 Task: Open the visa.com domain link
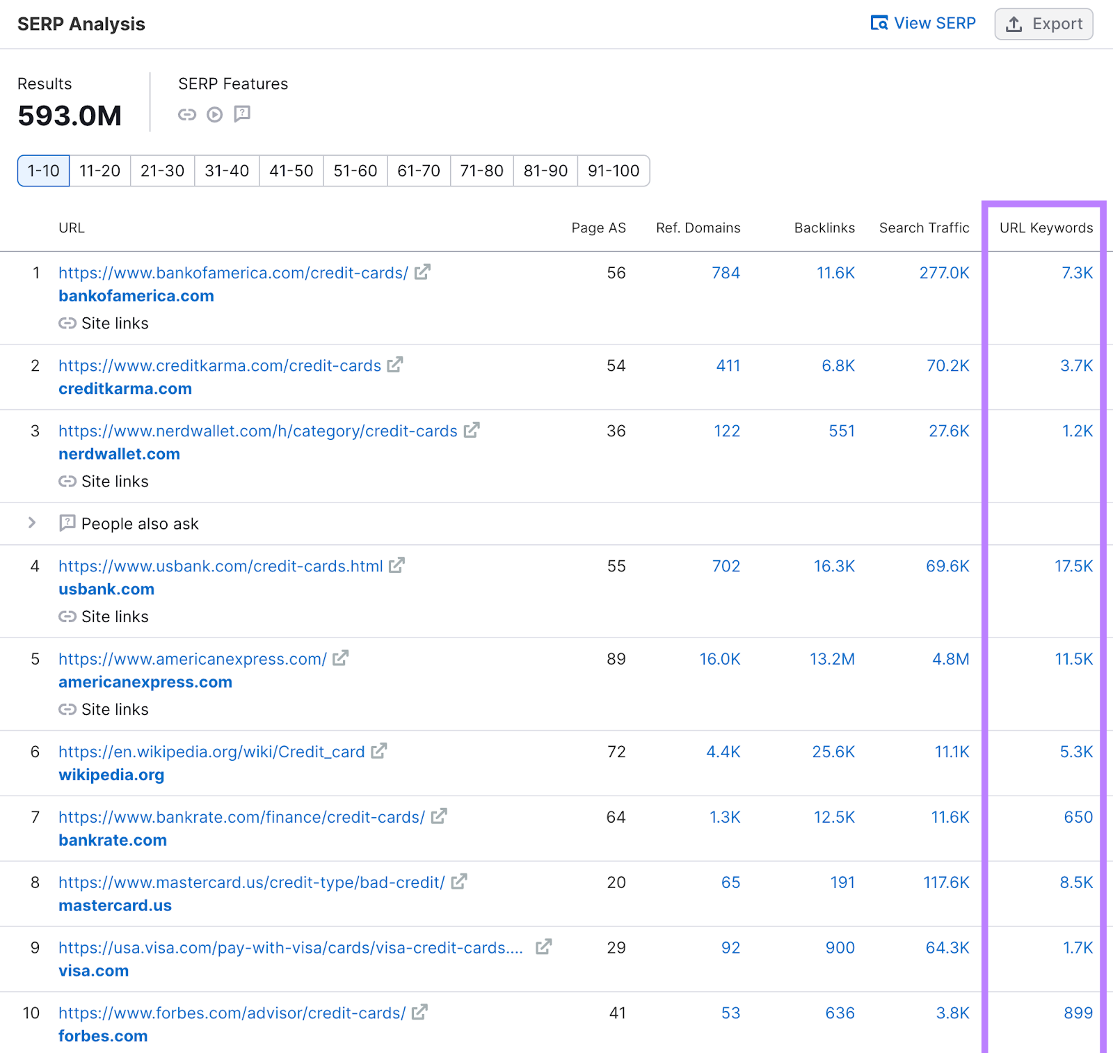[94, 971]
